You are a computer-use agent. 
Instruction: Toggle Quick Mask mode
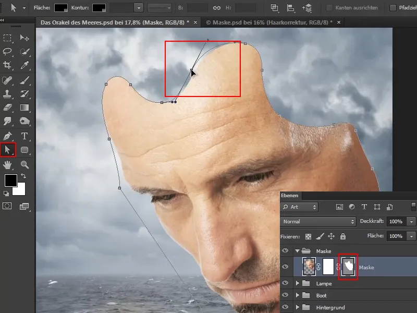click(7, 206)
